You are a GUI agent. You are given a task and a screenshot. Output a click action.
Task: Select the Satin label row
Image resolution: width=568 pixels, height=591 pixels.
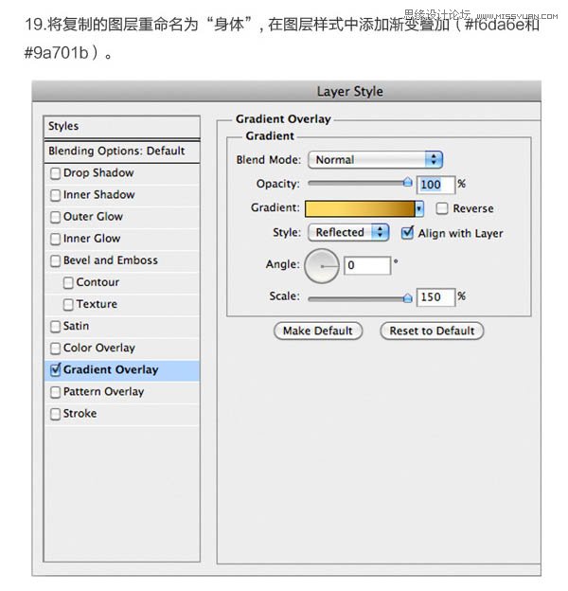[x=122, y=327]
